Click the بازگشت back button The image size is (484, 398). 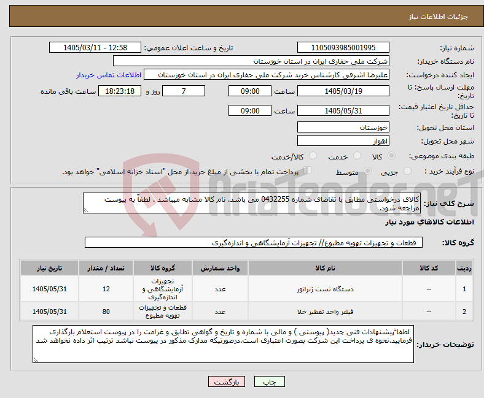click(x=227, y=381)
